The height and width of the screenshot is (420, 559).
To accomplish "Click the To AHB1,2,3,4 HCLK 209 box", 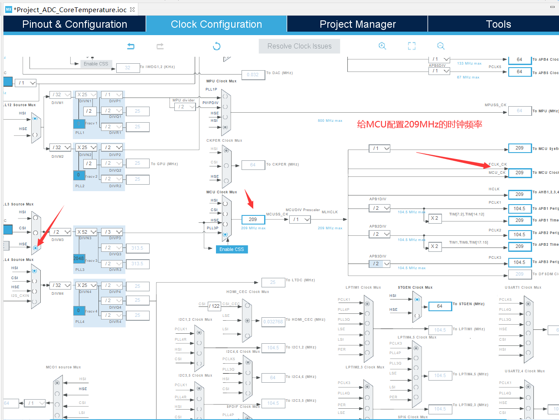I will (x=520, y=194).
